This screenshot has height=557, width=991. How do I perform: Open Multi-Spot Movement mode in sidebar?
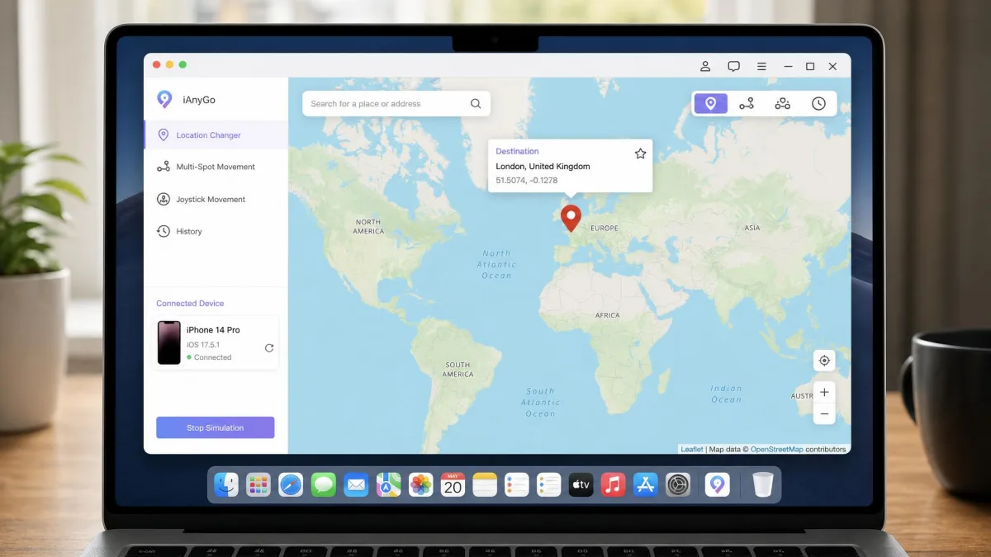tap(216, 167)
